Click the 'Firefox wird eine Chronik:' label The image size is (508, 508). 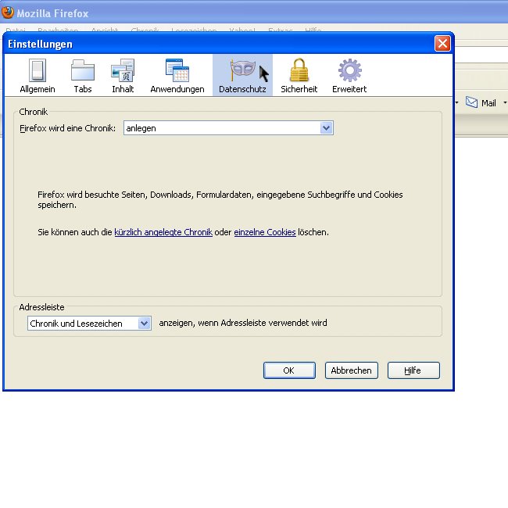(x=67, y=128)
